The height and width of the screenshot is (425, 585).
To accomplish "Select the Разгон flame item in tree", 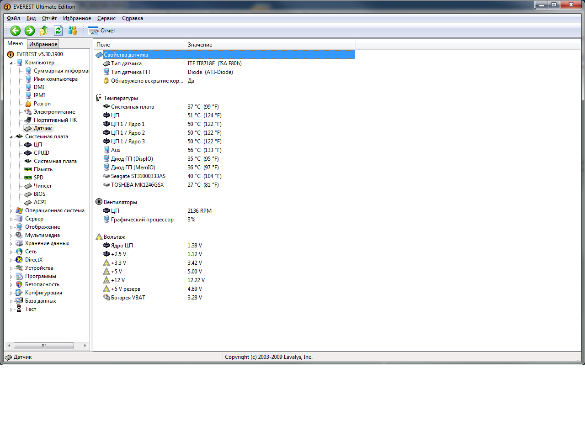I will 42,104.
